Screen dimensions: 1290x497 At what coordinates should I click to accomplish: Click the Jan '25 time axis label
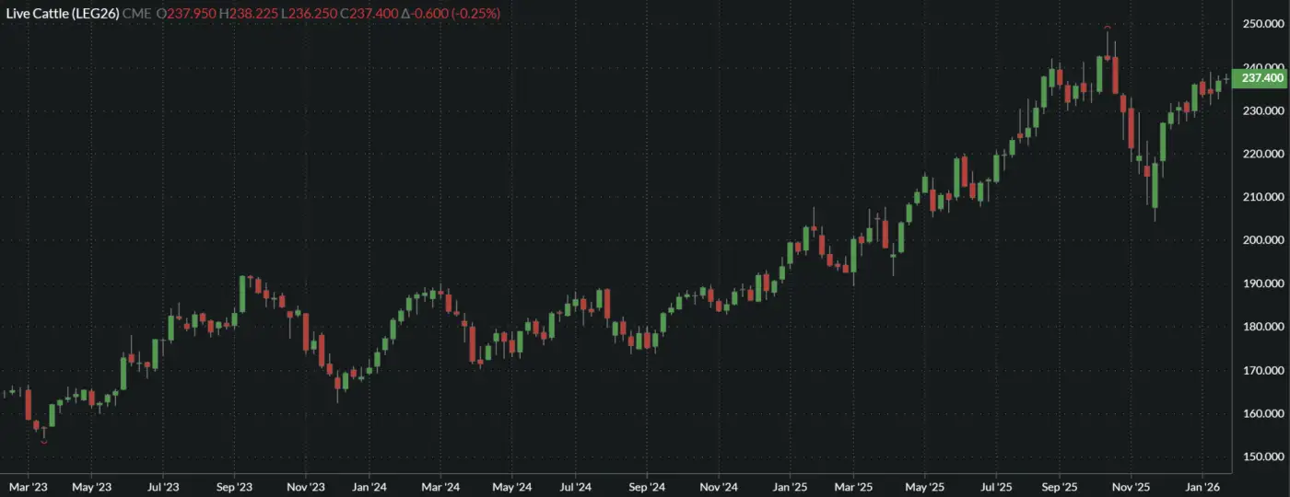[790, 486]
